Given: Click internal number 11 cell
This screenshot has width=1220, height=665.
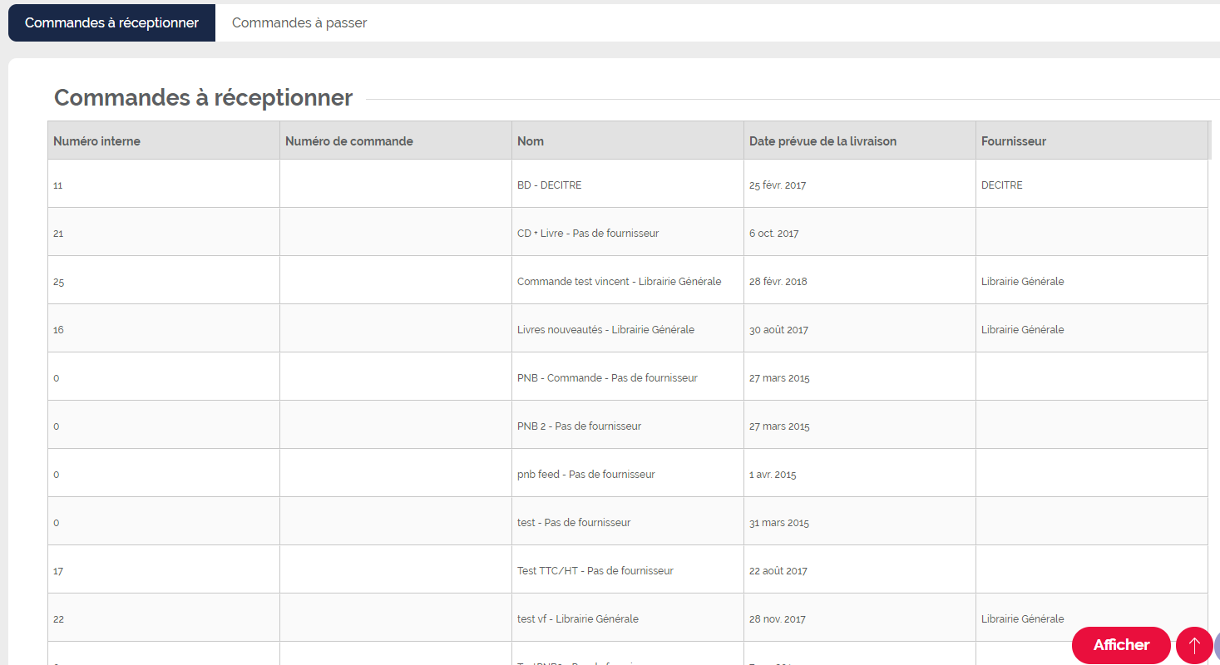Looking at the screenshot, I should point(164,184).
